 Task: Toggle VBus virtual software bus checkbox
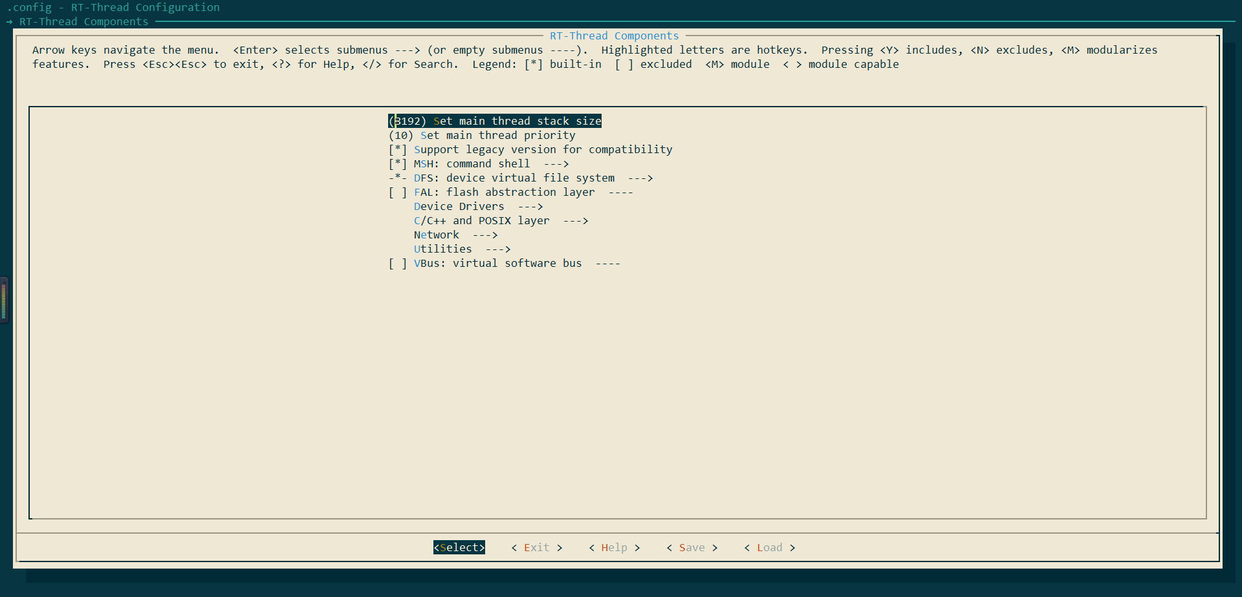[x=398, y=263]
